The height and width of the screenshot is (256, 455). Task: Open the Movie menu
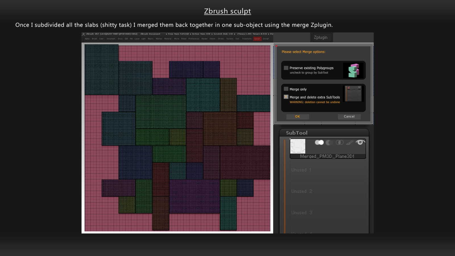[177, 39]
